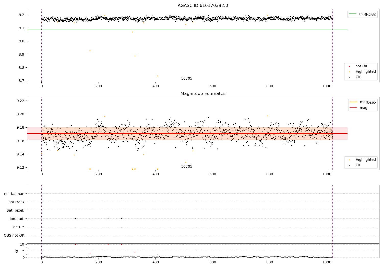Click the 9.22 y-axis tick in the middle plot
This screenshot has width=383, height=268.
[x=21, y=101]
